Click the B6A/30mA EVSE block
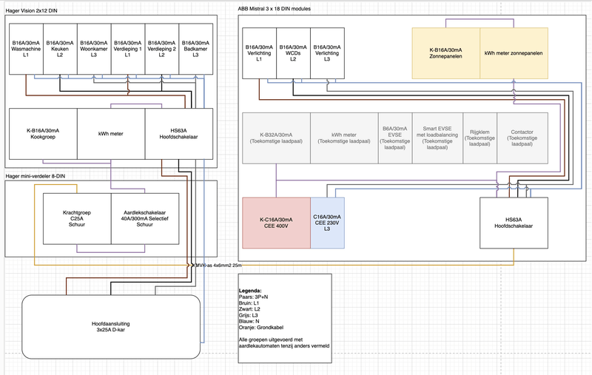Image resolution: width=592 pixels, height=375 pixels. [x=395, y=138]
